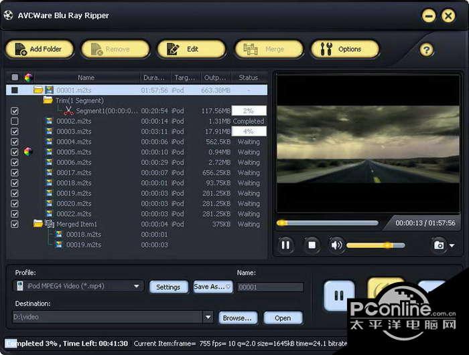Open the Profile dropdown
This screenshot has width=469, height=355.
pos(137,286)
